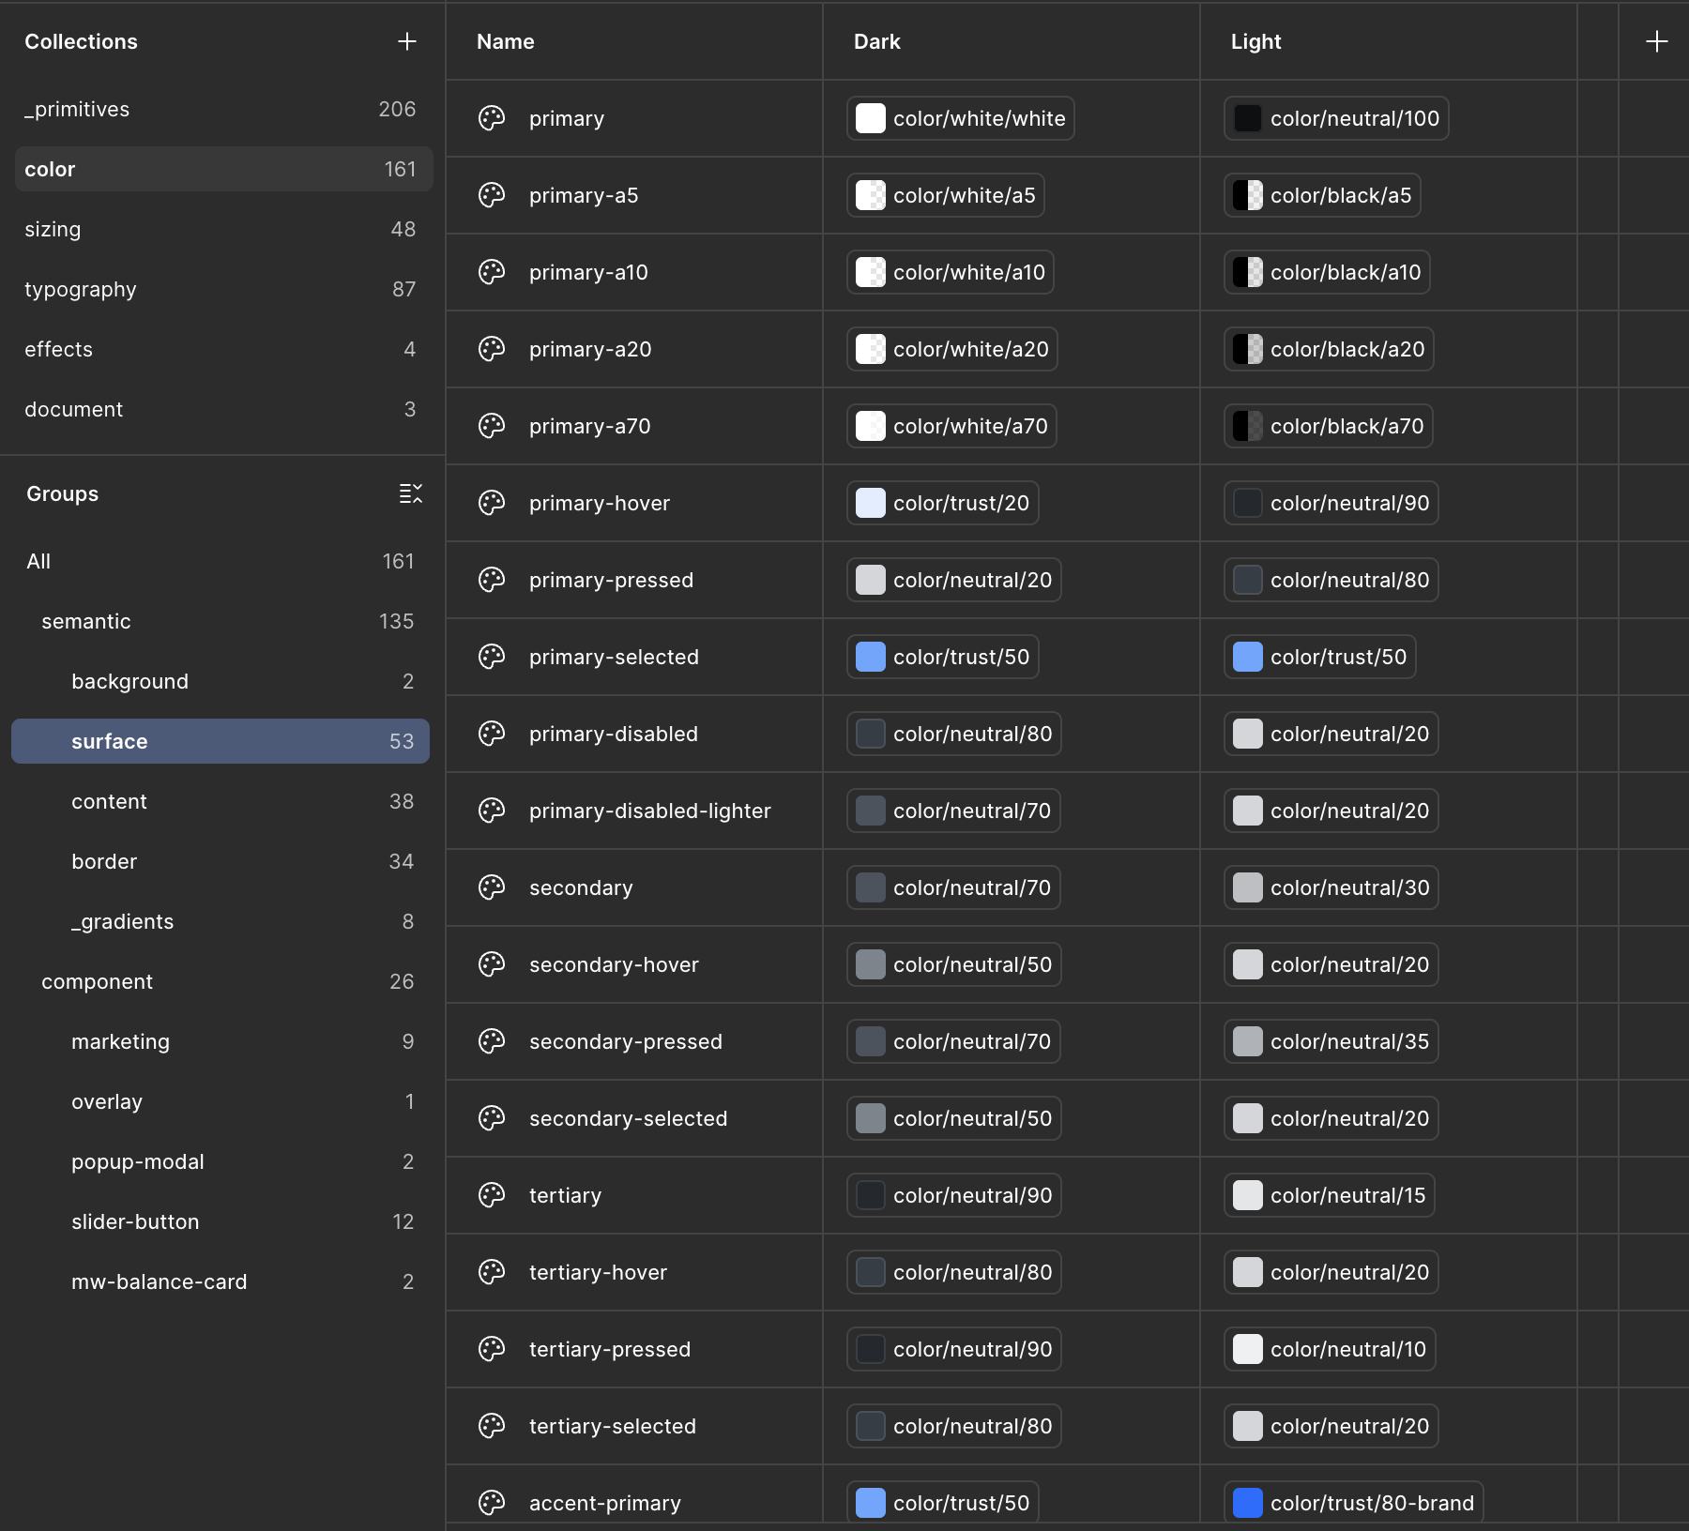Select the primary-disabled-lighter variable name
Screen dimensions: 1689x1531
[650, 811]
